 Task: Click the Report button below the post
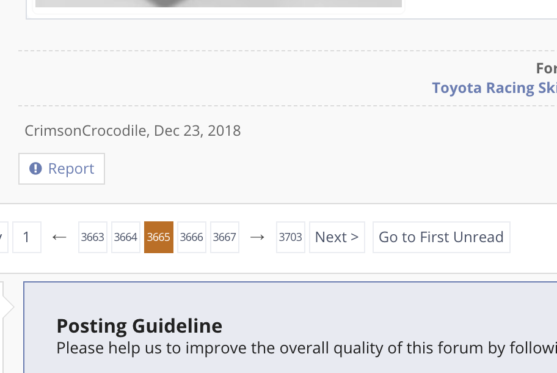62,169
